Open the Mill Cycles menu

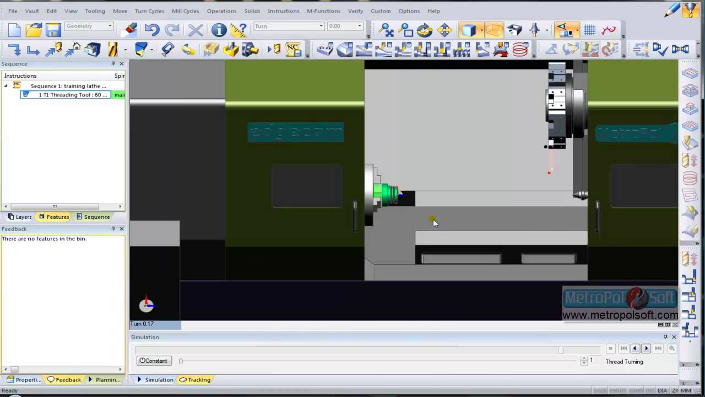point(186,11)
